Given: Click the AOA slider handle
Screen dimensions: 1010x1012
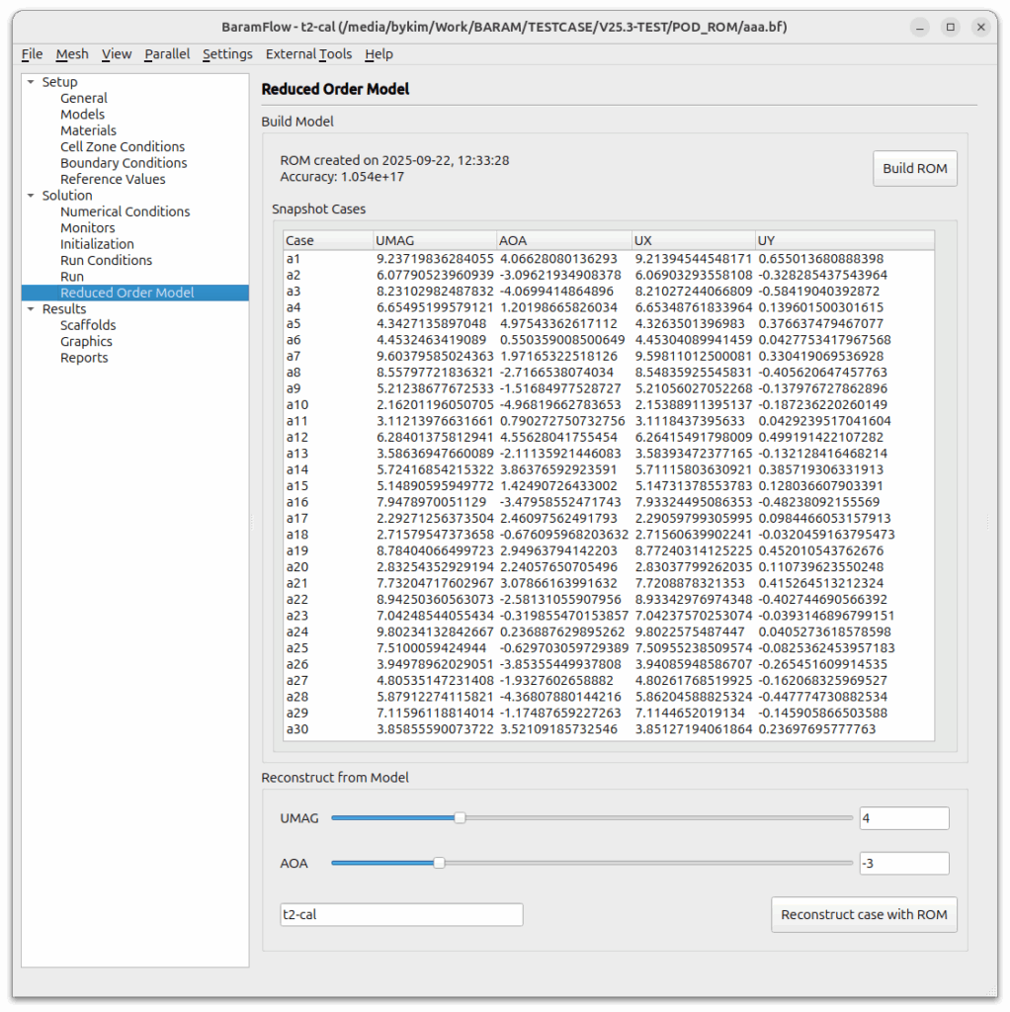Looking at the screenshot, I should pyautogui.click(x=439, y=864).
